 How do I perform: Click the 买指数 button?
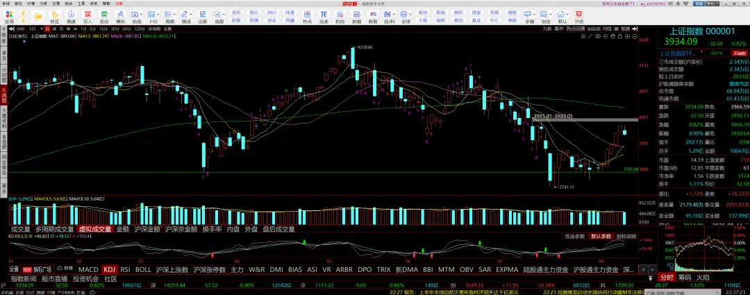pos(740,53)
